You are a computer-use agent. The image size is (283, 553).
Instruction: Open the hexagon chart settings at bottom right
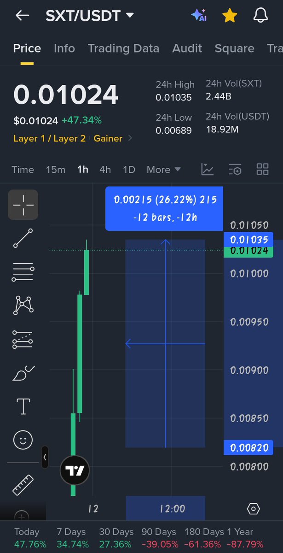point(254,509)
